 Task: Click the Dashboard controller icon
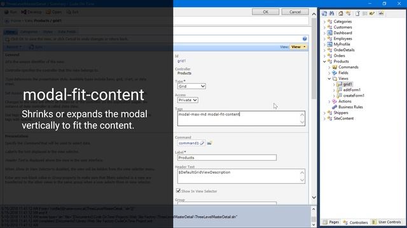click(x=329, y=33)
